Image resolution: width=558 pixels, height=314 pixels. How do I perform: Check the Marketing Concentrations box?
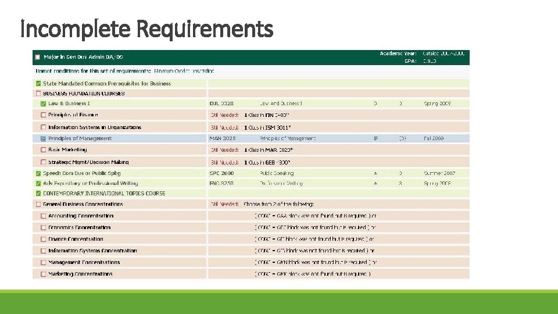(44, 274)
